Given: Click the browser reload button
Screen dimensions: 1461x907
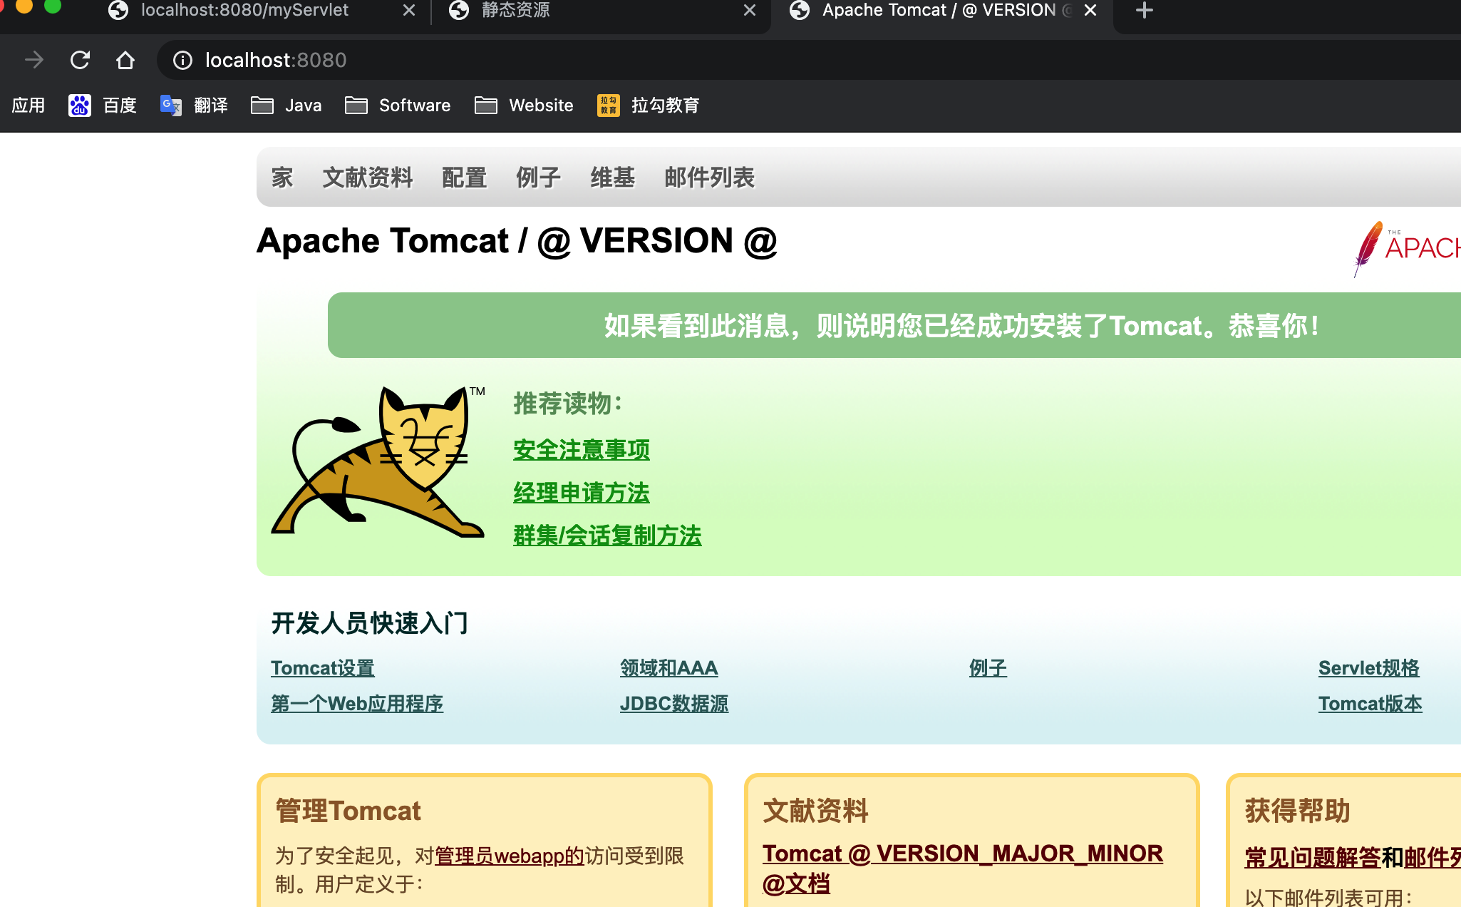Looking at the screenshot, I should click(x=80, y=60).
